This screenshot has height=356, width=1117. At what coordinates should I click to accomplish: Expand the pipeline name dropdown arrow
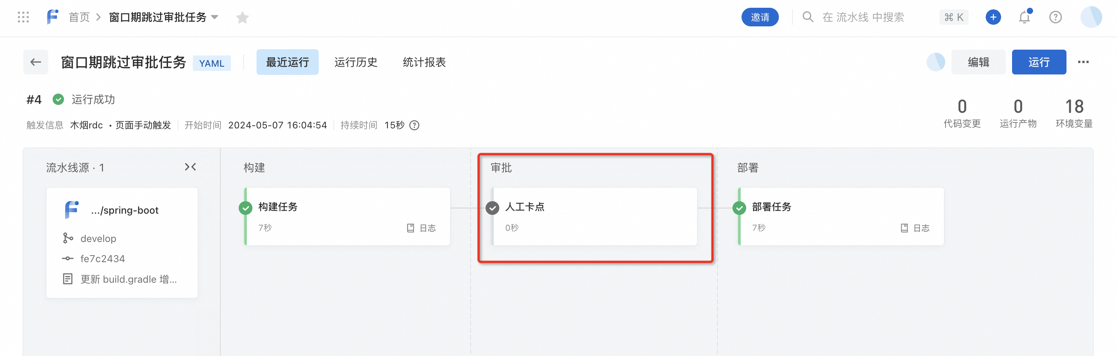[x=215, y=17]
